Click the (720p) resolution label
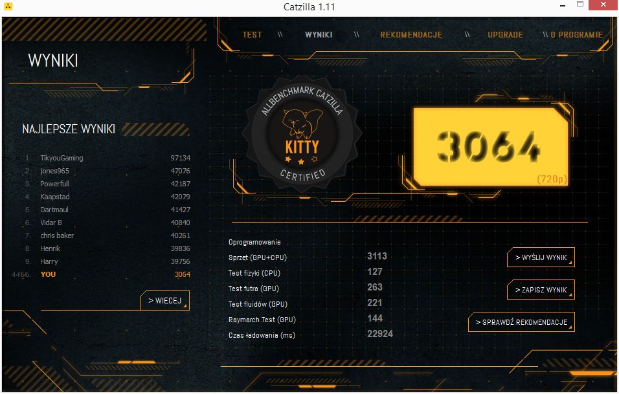619x394 pixels. [x=552, y=179]
